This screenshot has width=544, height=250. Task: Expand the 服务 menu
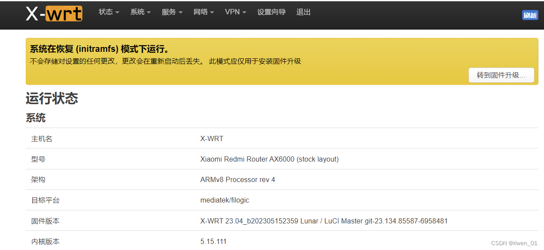pos(172,12)
